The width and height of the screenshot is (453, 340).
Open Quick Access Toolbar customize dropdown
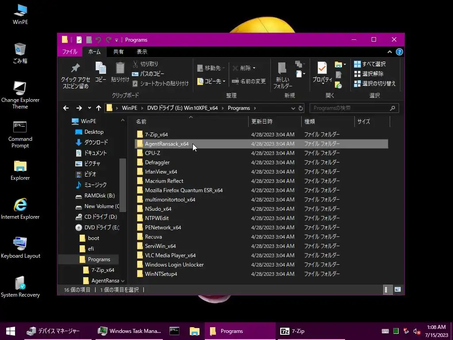[116, 40]
